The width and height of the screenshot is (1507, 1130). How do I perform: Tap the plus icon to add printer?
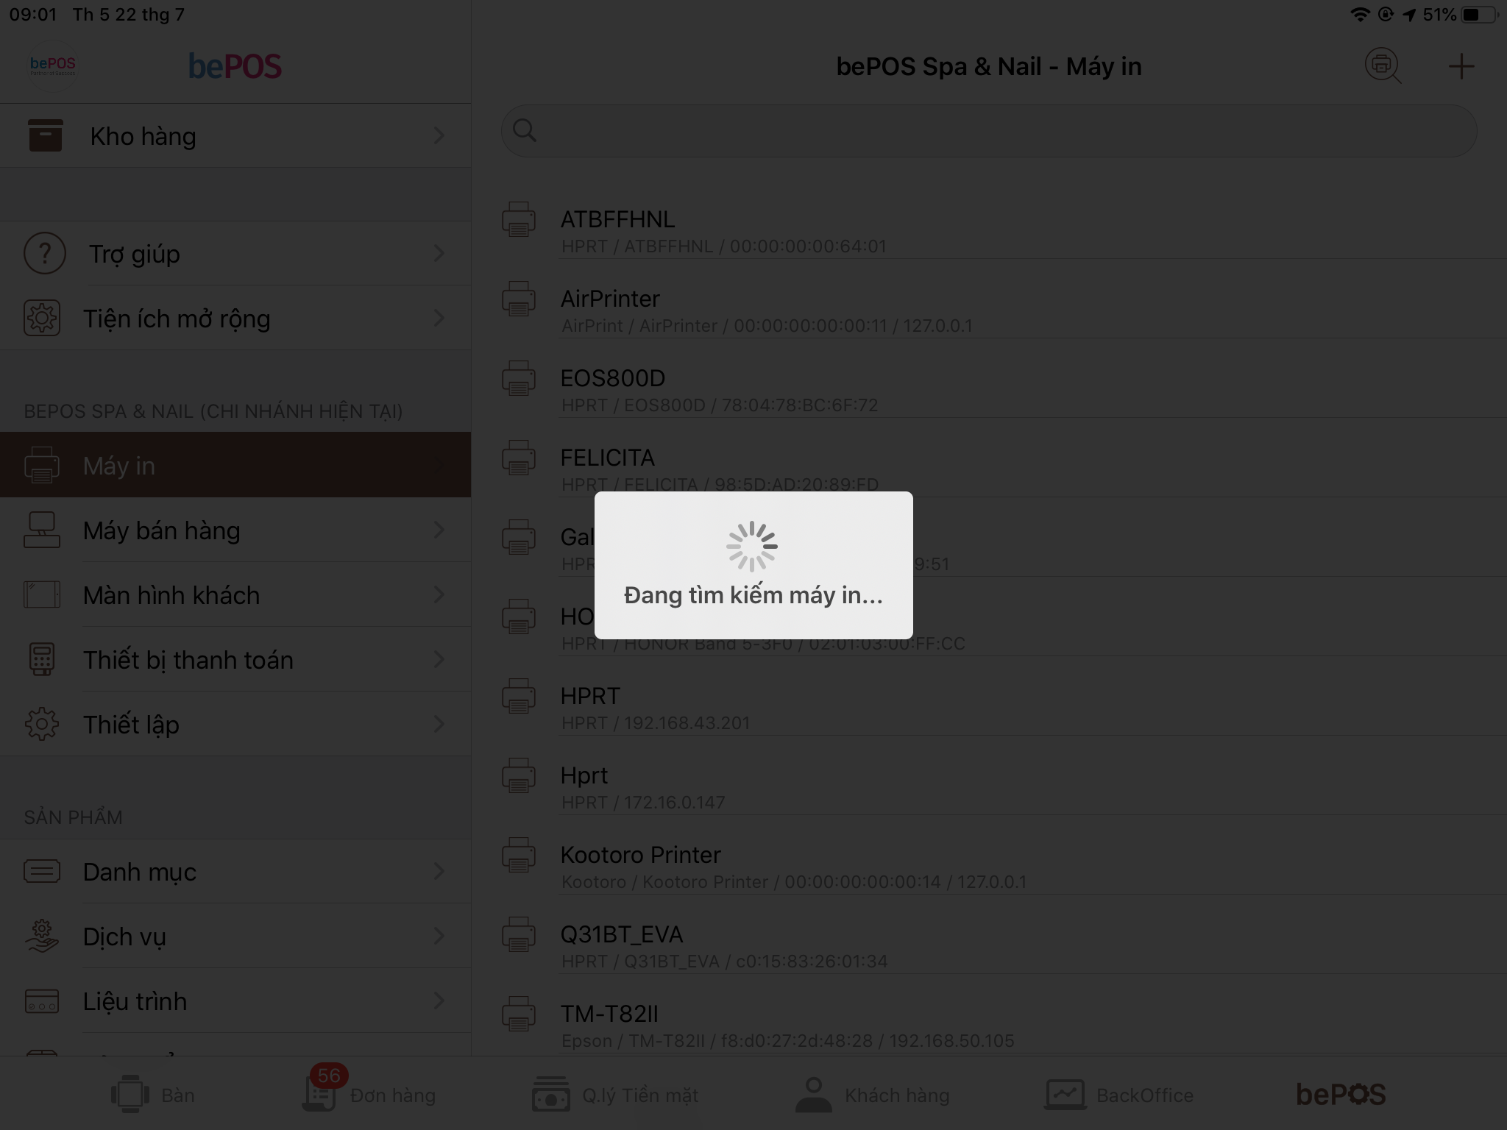[1461, 67]
